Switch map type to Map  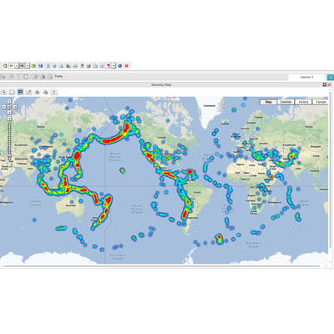click(268, 102)
